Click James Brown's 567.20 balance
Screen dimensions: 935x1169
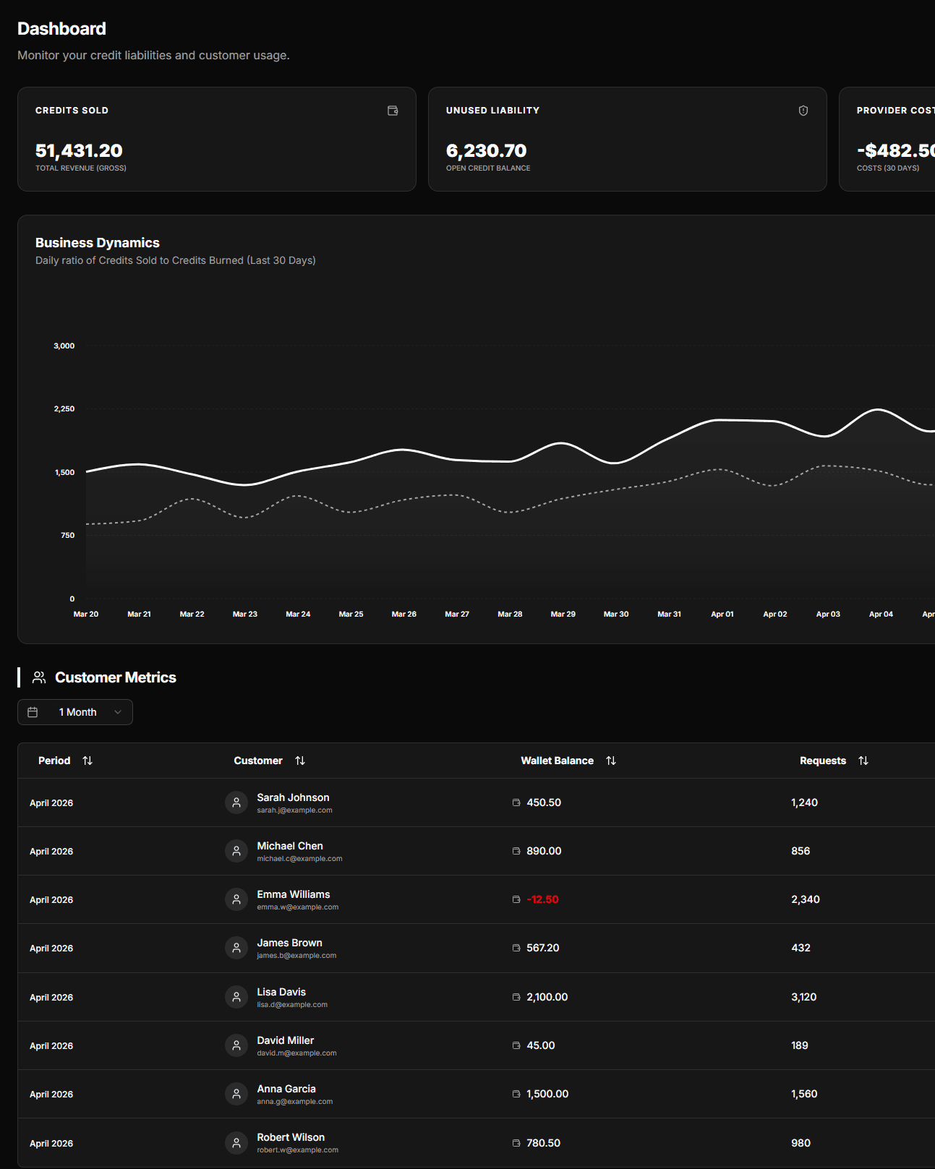click(543, 948)
